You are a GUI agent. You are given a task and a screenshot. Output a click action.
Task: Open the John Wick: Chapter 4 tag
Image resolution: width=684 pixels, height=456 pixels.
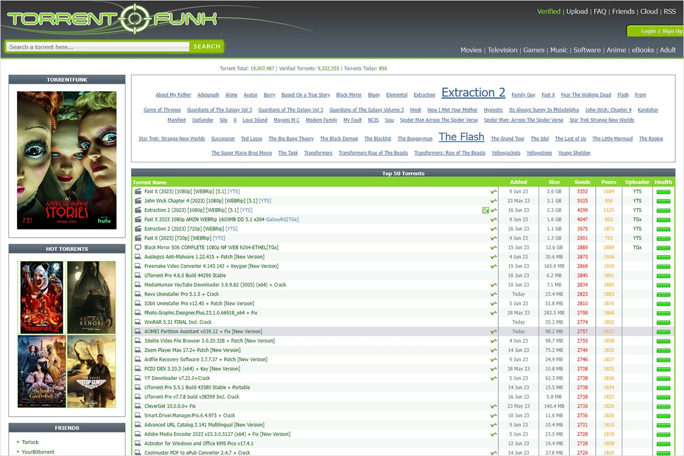pos(608,110)
